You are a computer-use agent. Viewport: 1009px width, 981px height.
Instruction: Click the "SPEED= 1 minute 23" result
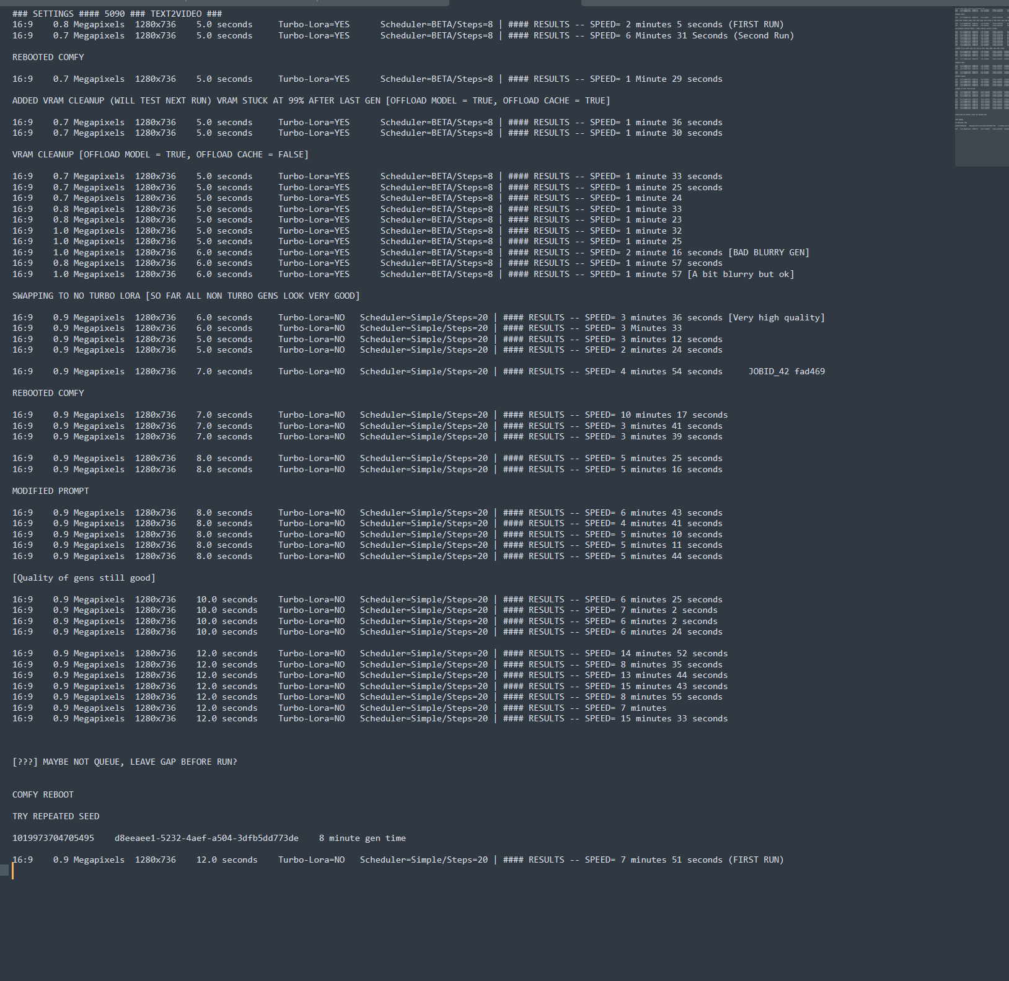(636, 220)
